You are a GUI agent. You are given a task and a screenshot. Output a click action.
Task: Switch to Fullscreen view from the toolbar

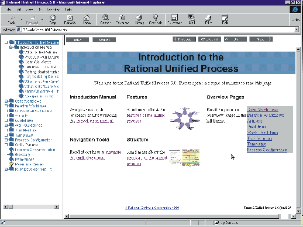tap(175, 19)
